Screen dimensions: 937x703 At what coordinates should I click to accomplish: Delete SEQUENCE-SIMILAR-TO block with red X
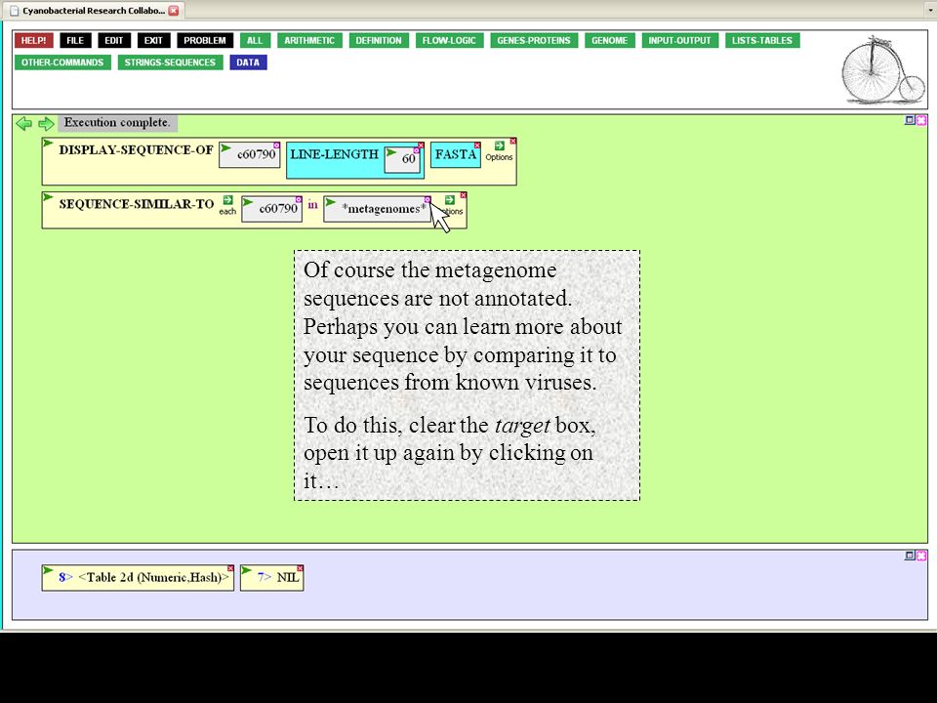coord(463,195)
